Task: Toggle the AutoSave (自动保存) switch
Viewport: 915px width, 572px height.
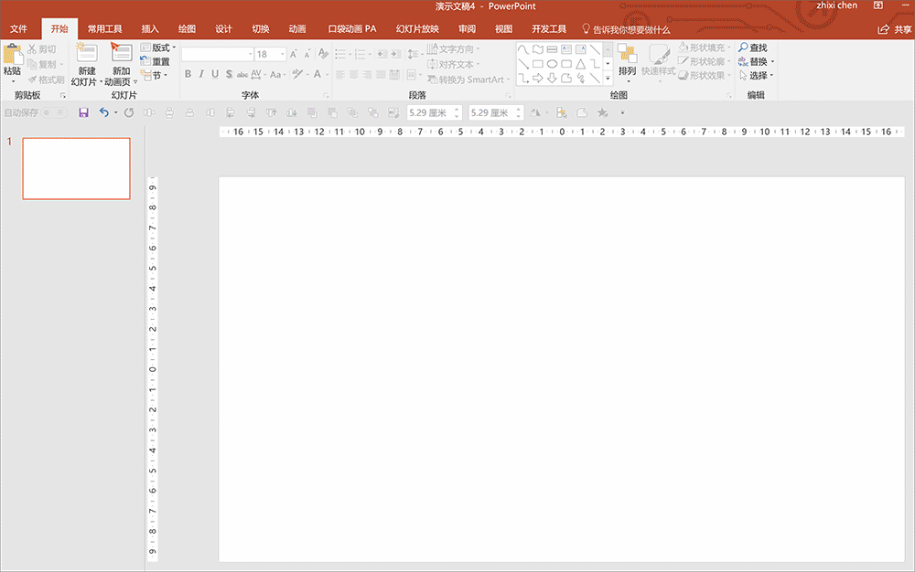Action: coord(55,112)
